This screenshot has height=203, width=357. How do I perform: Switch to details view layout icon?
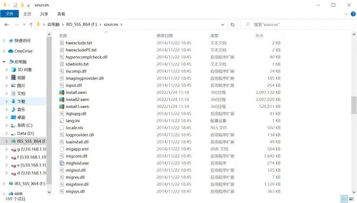click(344, 199)
